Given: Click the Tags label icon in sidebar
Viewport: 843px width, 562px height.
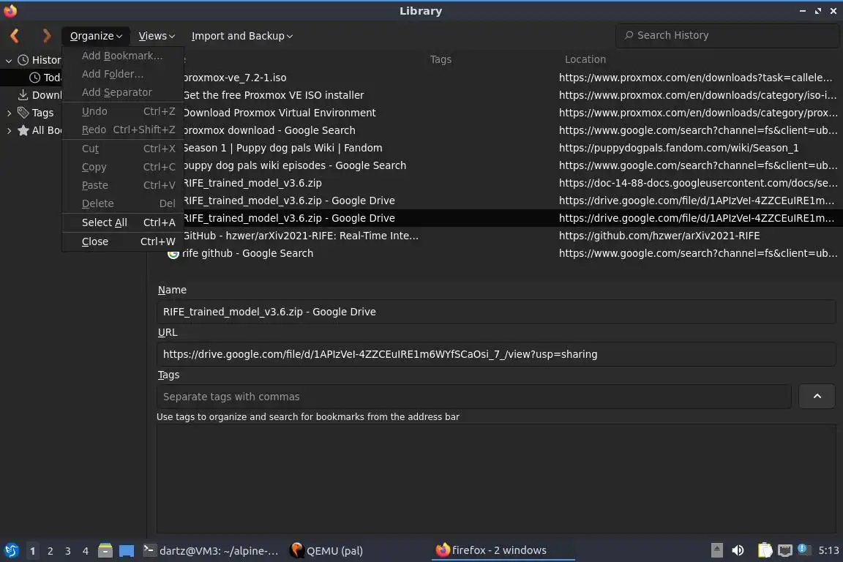Looking at the screenshot, I should point(23,113).
